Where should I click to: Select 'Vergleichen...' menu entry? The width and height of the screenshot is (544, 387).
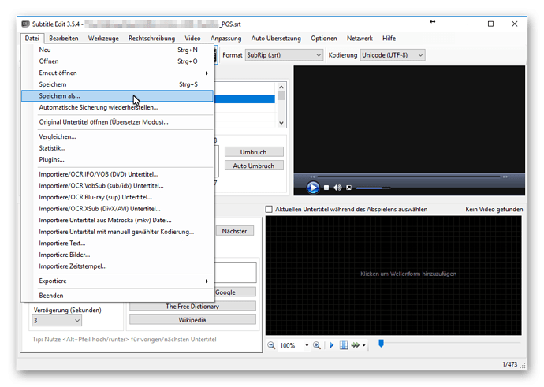click(x=117, y=136)
